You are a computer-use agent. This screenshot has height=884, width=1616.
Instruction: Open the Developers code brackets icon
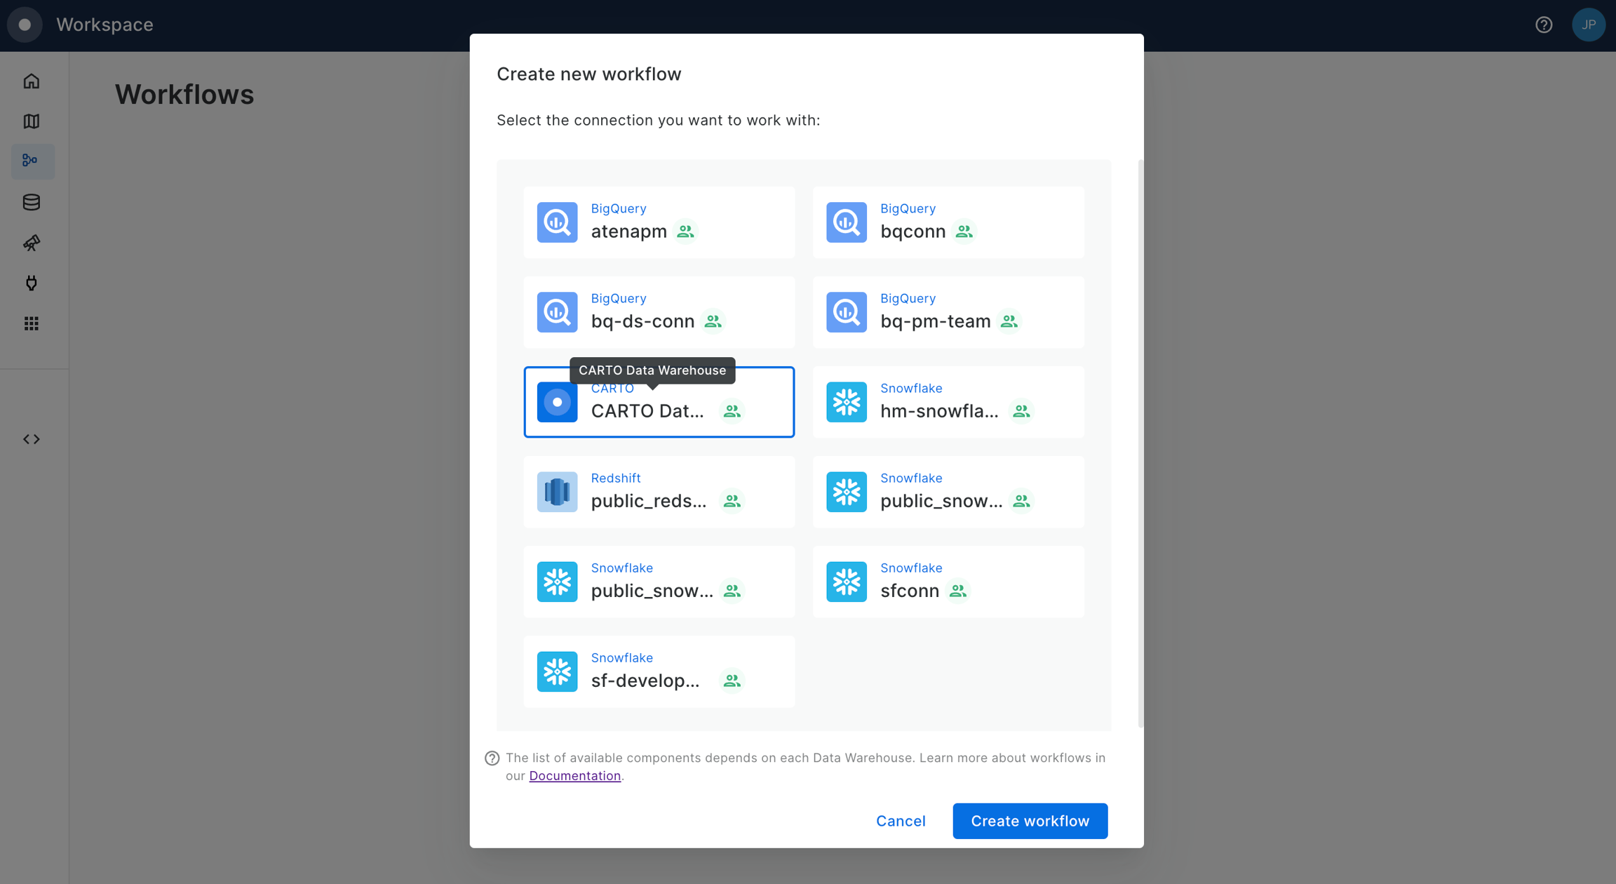click(32, 439)
